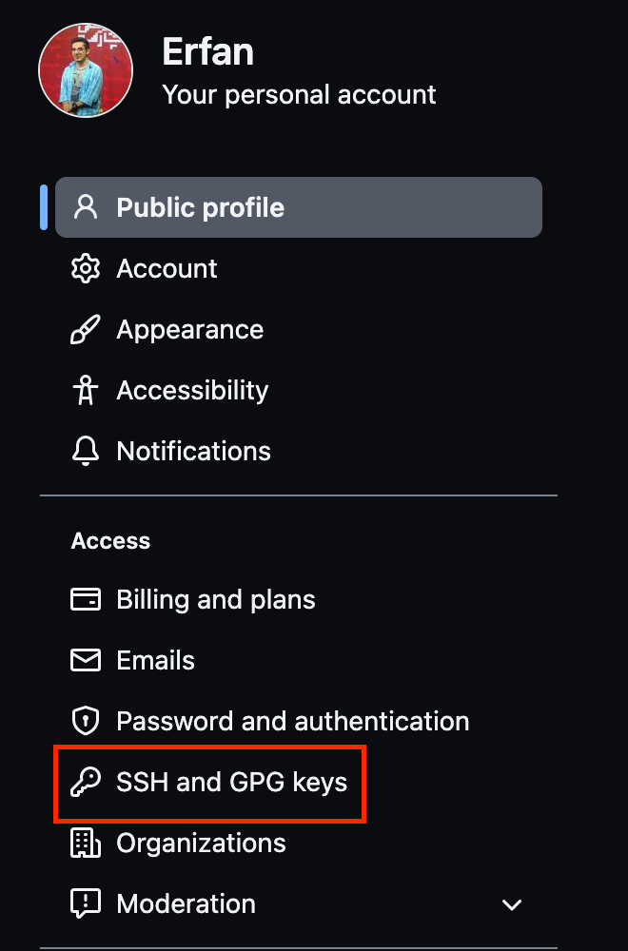
Task: Click the gear icon beside Account
Action: 85,268
